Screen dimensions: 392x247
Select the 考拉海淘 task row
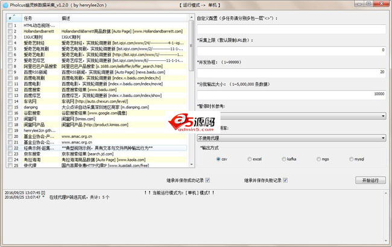point(96,160)
